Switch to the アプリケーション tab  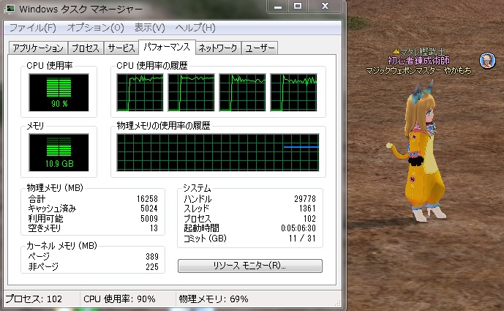pos(38,48)
